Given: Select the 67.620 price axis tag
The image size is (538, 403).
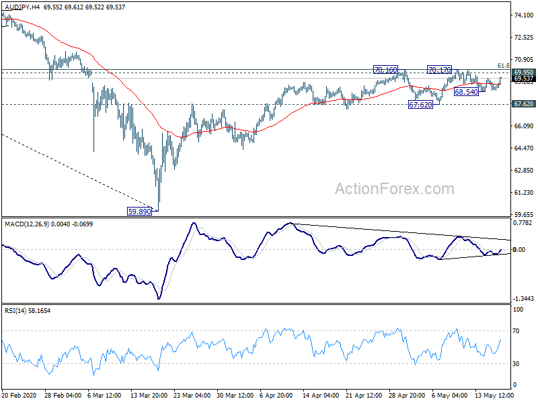Looking at the screenshot, I should 524,104.
